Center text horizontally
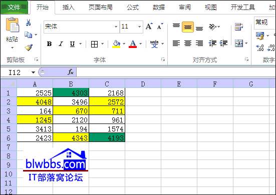The image size is (276, 195). coord(188,43)
